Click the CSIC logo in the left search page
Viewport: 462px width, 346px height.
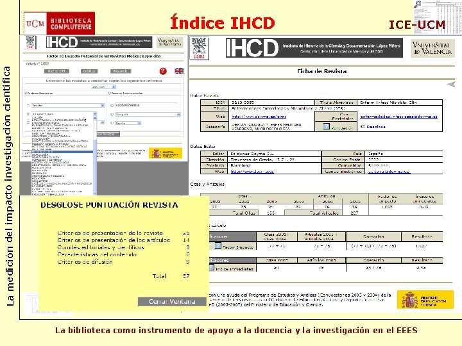[x=30, y=42]
